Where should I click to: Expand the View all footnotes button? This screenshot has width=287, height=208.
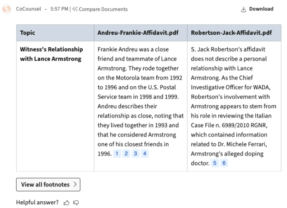(x=48, y=184)
